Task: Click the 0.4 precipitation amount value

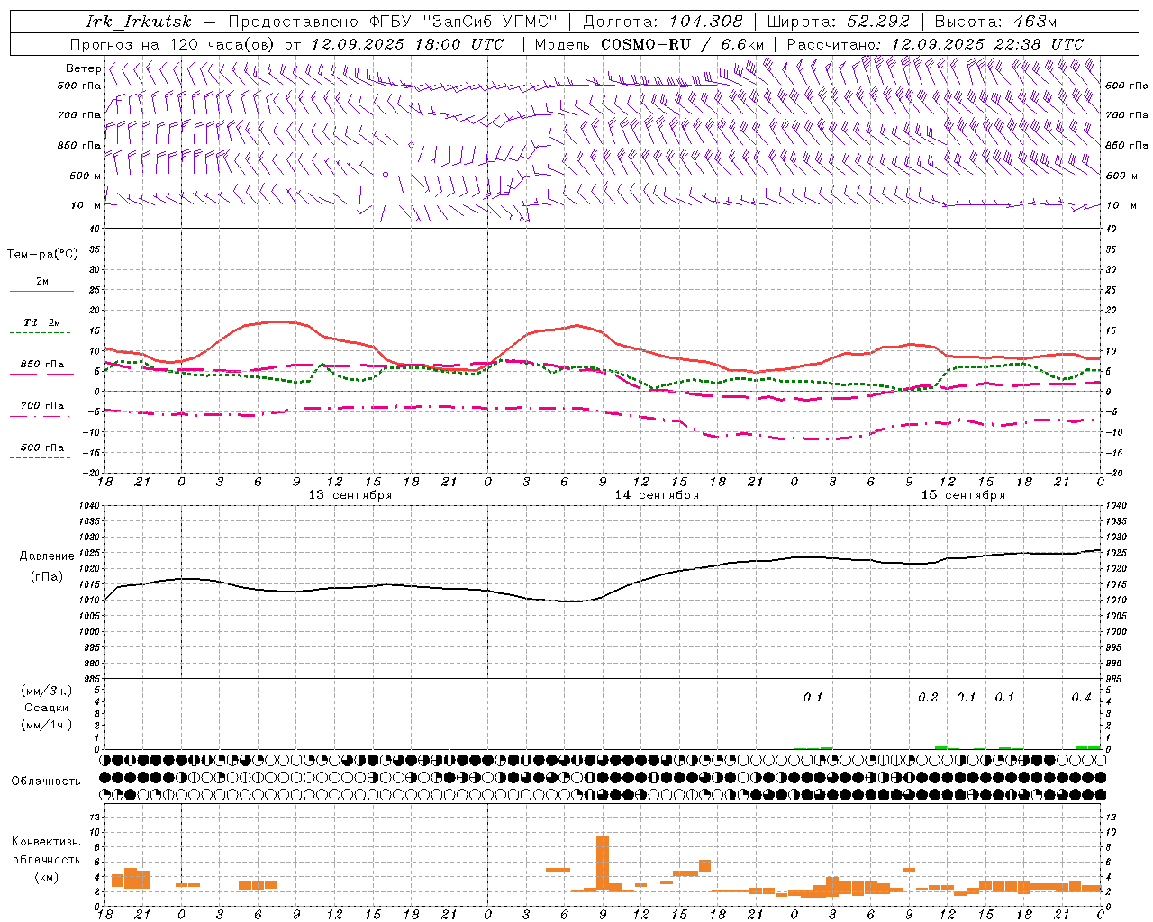Action: pyautogui.click(x=1081, y=697)
